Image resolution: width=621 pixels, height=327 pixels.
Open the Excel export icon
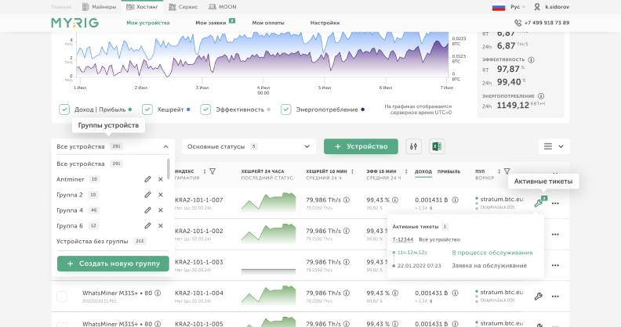pos(437,146)
